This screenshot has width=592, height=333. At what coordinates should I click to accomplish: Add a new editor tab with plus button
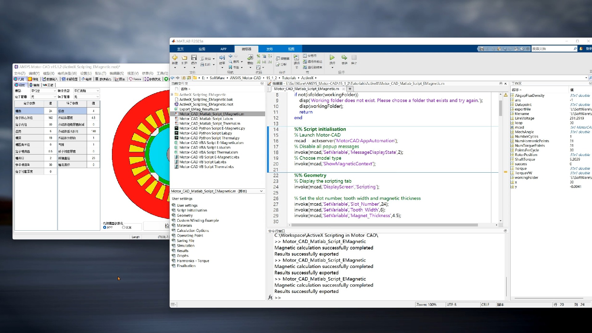350,89
